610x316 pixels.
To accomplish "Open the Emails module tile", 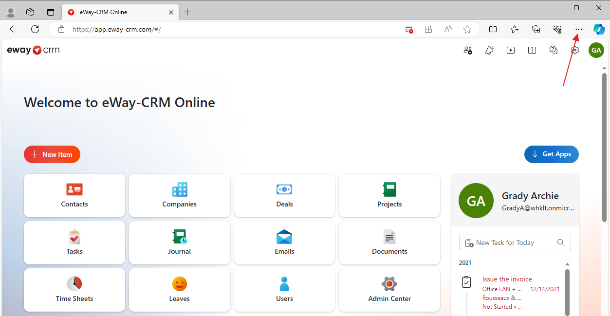I will [x=284, y=243].
